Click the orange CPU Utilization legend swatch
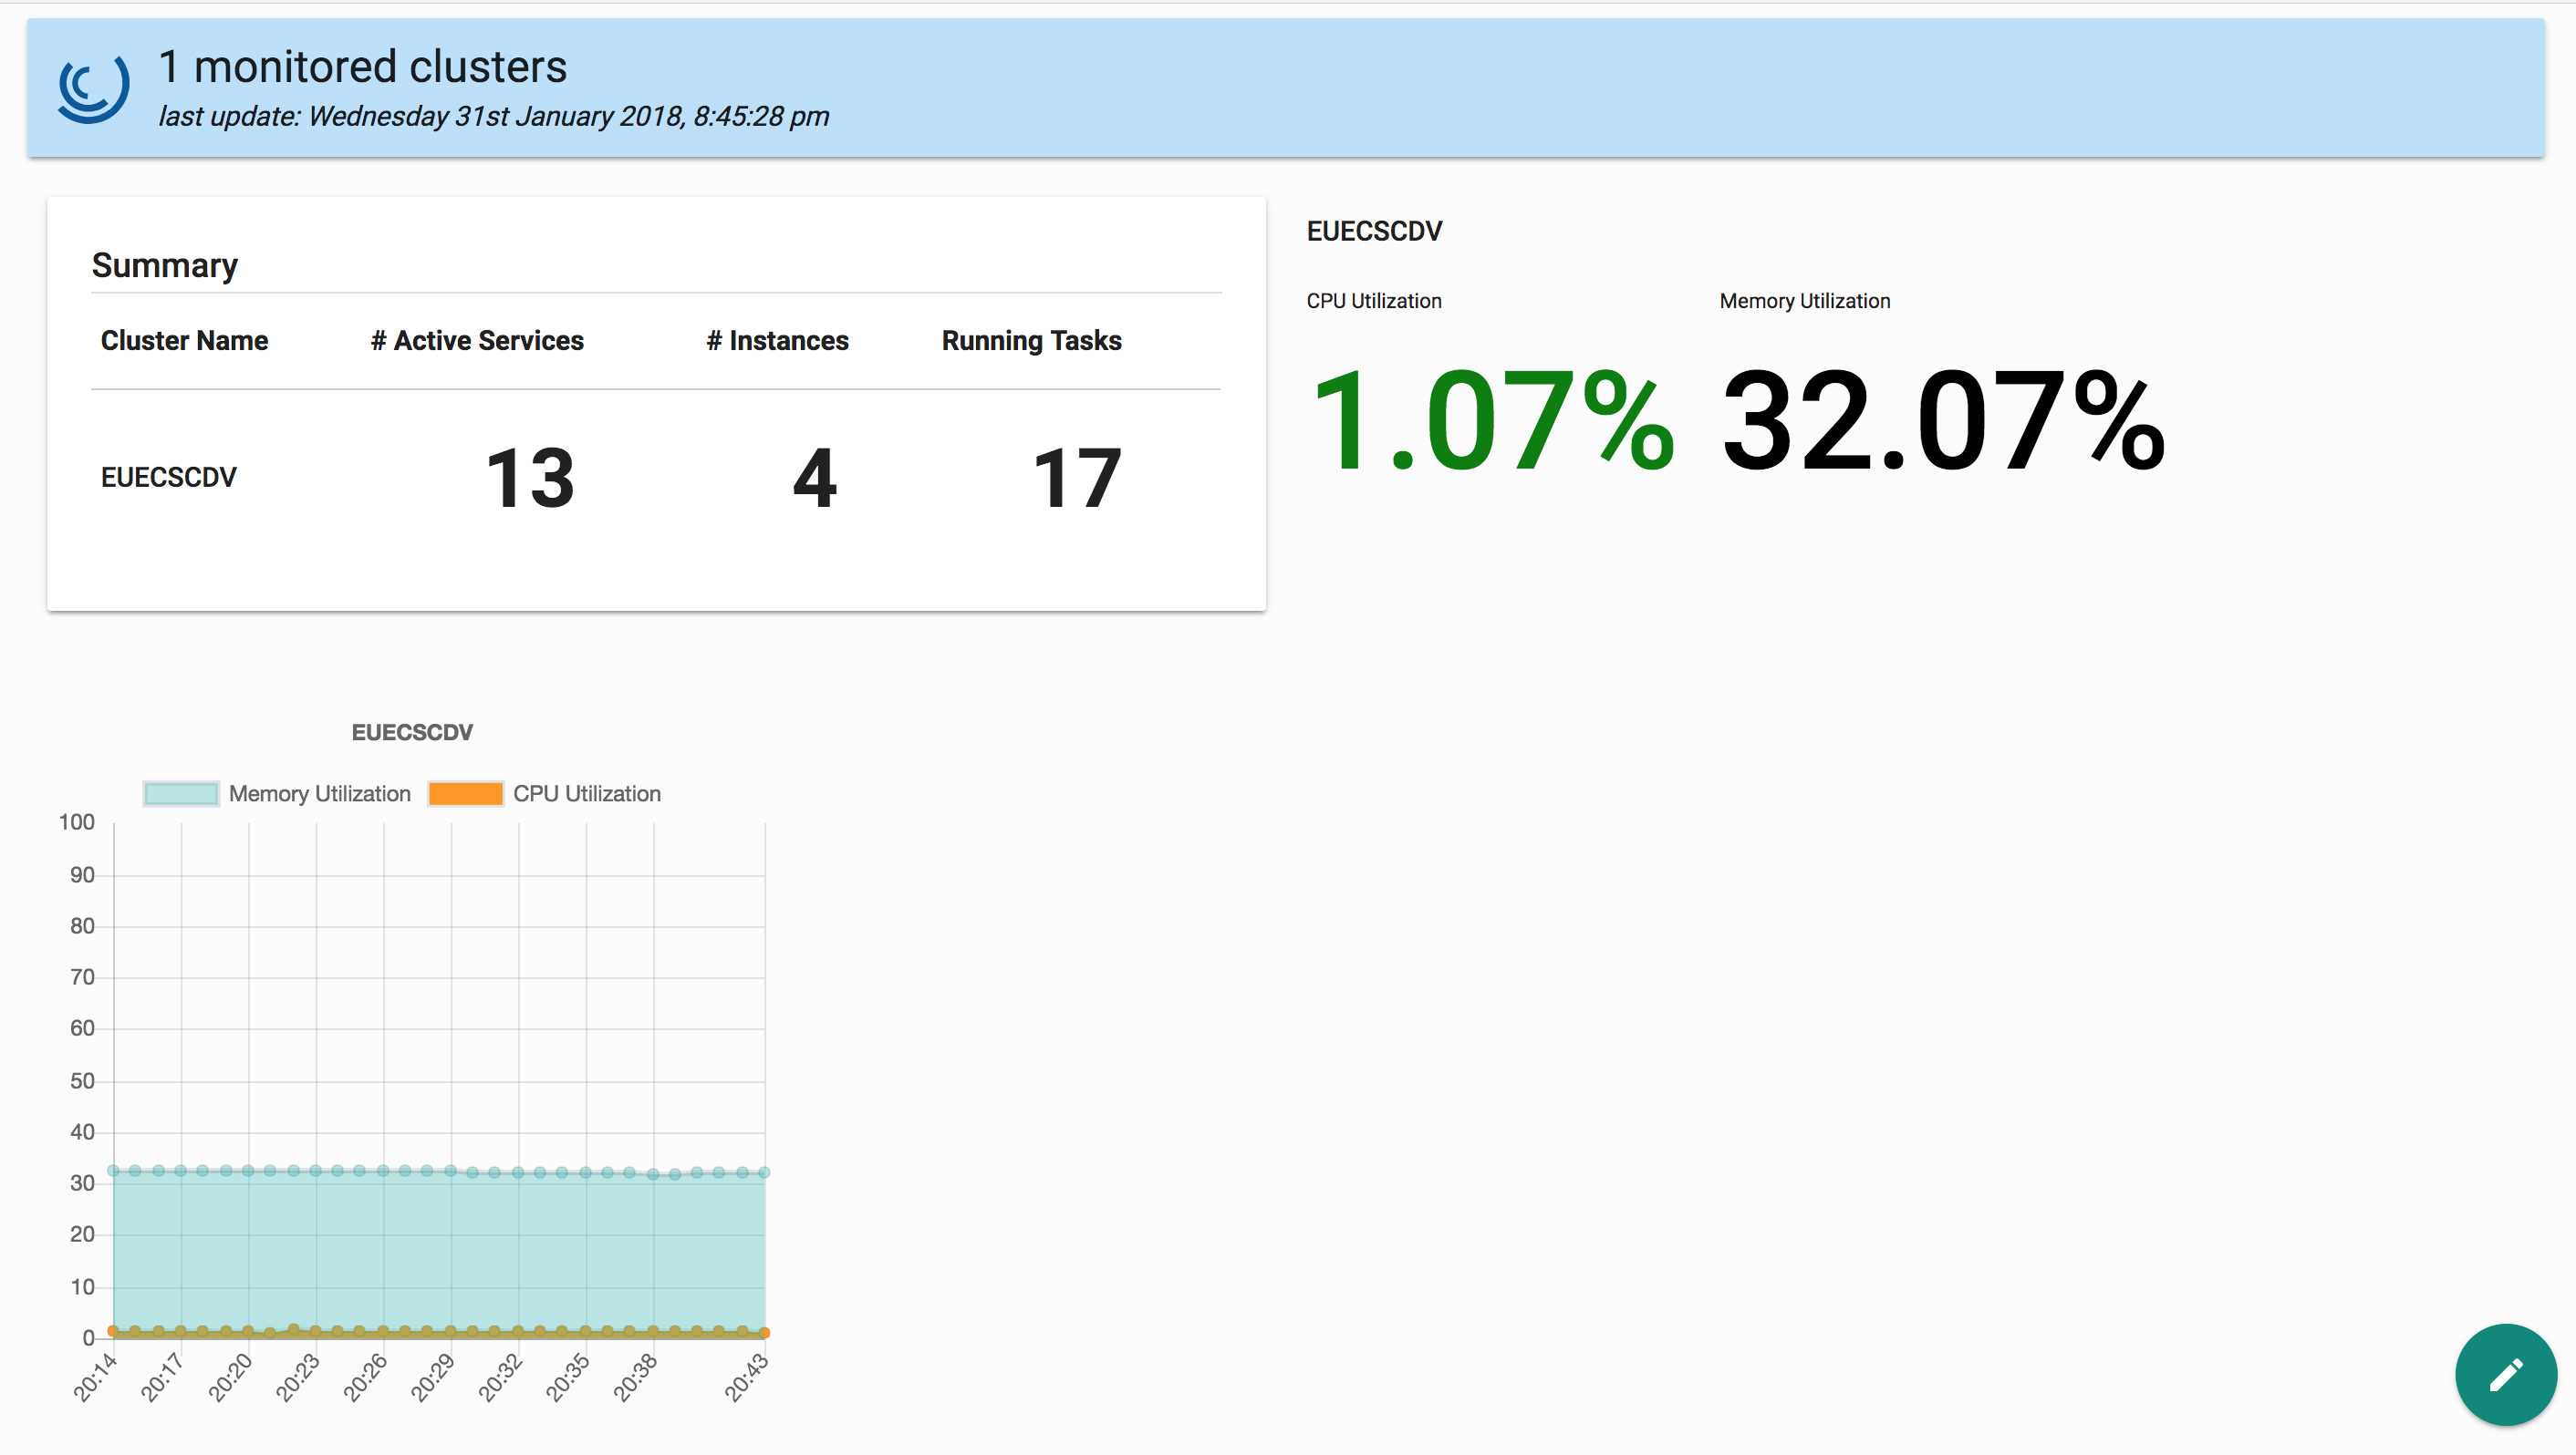 (465, 793)
